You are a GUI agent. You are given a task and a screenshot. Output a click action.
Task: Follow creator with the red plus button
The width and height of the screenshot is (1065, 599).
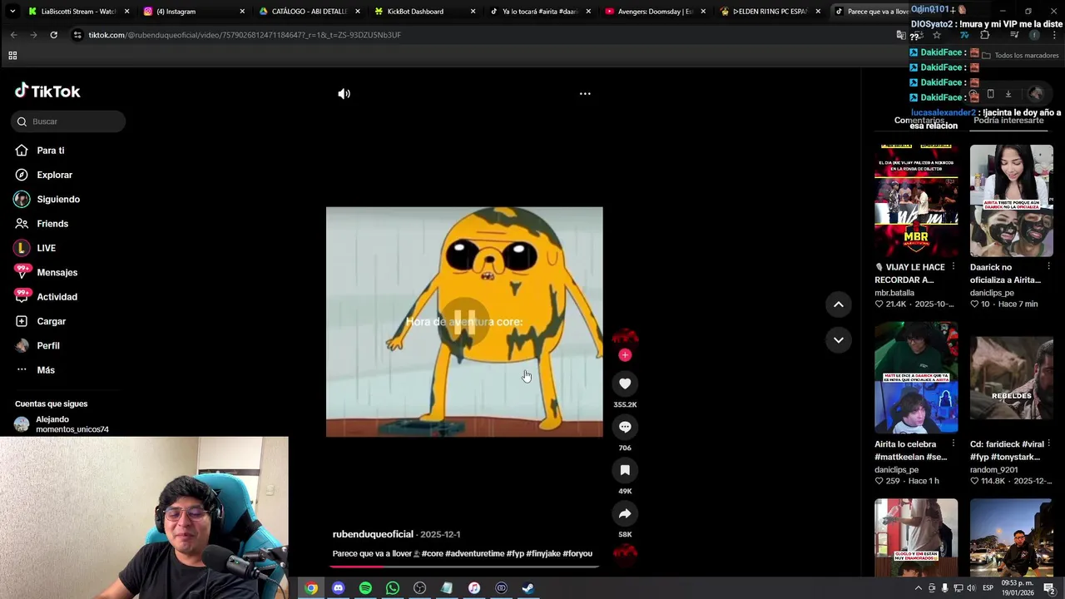point(625,355)
